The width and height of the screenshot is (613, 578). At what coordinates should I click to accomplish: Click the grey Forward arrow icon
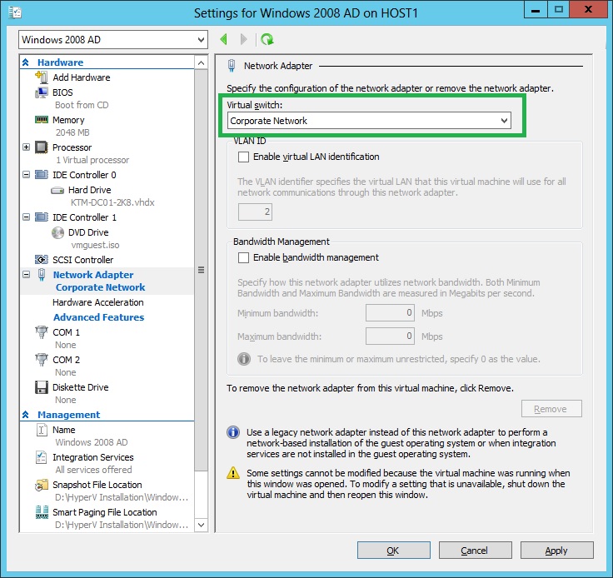243,39
